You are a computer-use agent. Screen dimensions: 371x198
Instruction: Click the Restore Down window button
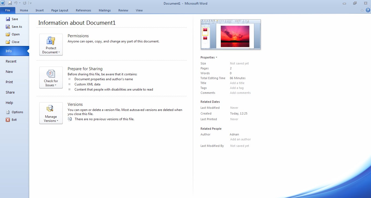pyautogui.click(x=355, y=3)
